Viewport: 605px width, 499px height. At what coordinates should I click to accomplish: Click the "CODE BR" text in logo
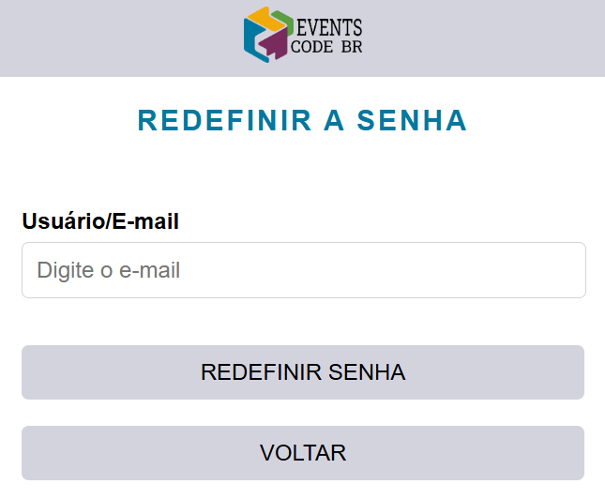click(x=326, y=47)
